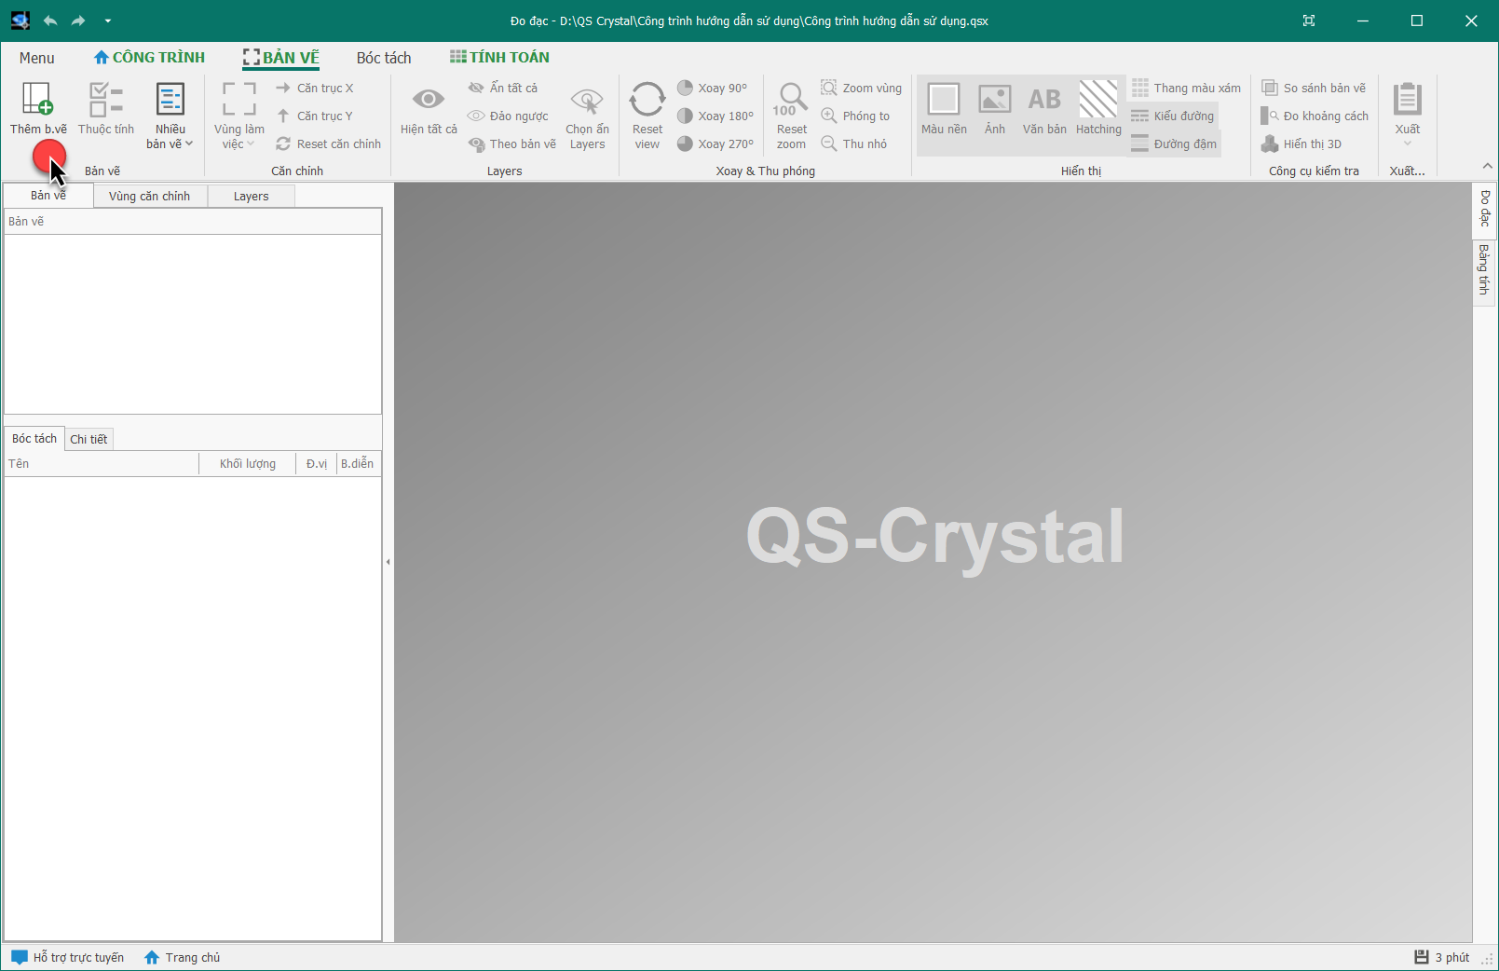This screenshot has height=971, width=1499.
Task: Click Undo arrow in title bar
Action: [x=50, y=21]
